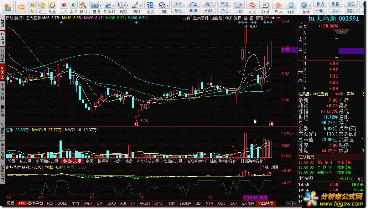Click the 测速 clock icon
This screenshot has height=209, width=368.
[52, 5]
